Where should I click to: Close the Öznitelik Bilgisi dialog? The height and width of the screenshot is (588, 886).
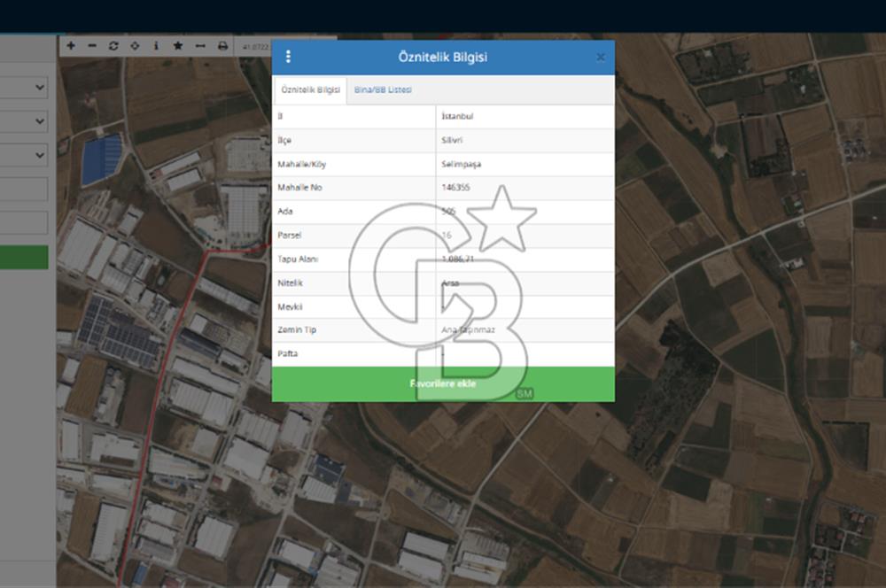(x=601, y=58)
